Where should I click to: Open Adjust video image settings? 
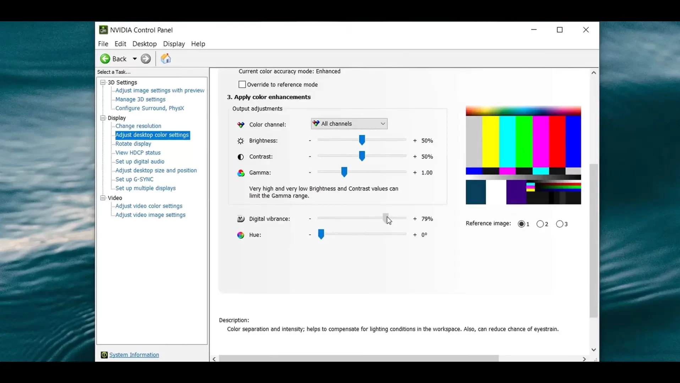tap(150, 215)
